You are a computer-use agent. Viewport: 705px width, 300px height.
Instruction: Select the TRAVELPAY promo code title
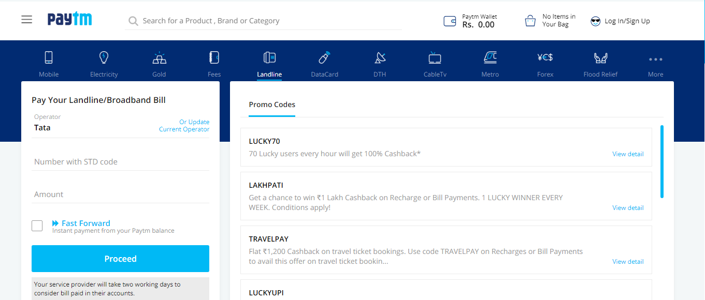coord(268,239)
